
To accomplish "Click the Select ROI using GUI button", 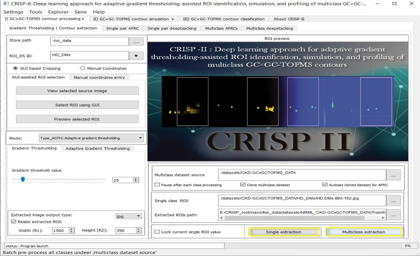I will tap(77, 105).
